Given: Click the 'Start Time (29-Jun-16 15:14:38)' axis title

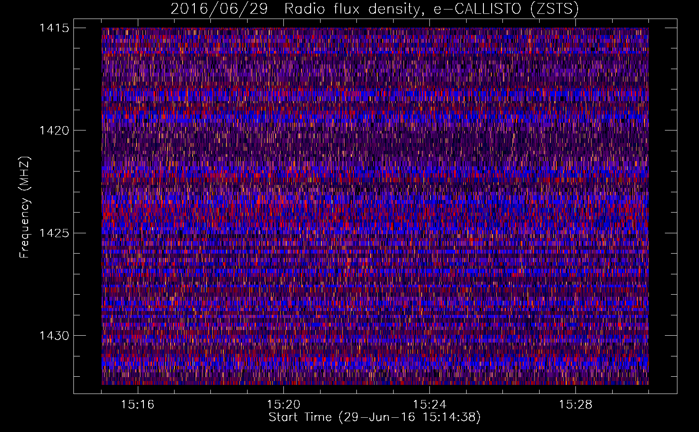Looking at the screenshot, I should (x=375, y=417).
